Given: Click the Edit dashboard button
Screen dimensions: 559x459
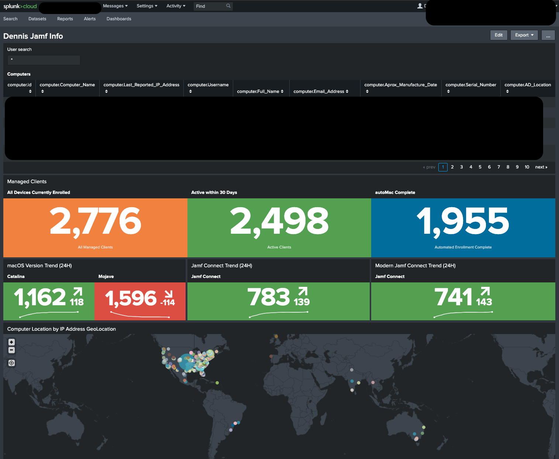Looking at the screenshot, I should tap(499, 35).
